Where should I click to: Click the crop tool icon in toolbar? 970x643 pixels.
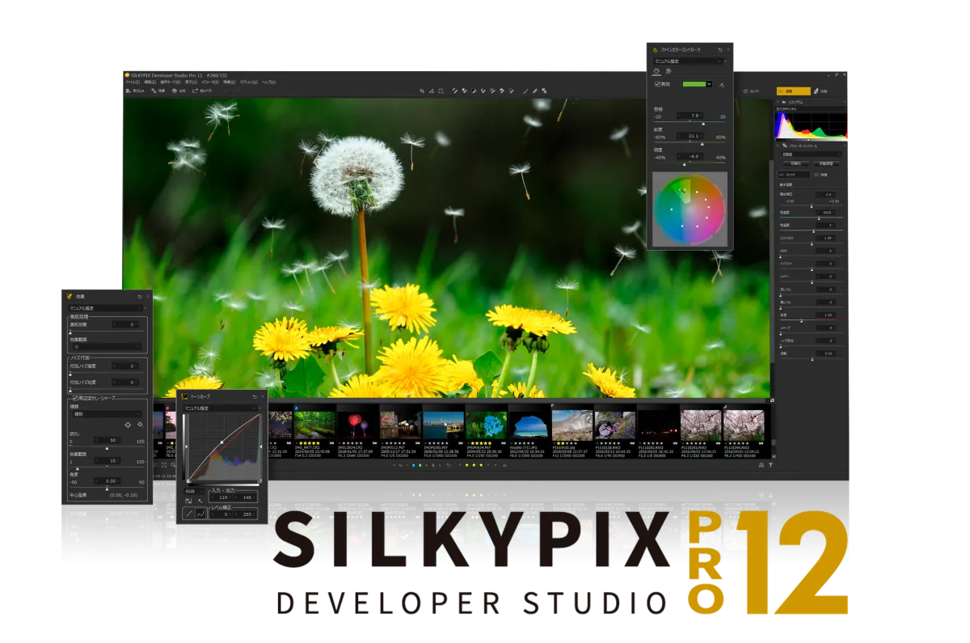(x=421, y=91)
